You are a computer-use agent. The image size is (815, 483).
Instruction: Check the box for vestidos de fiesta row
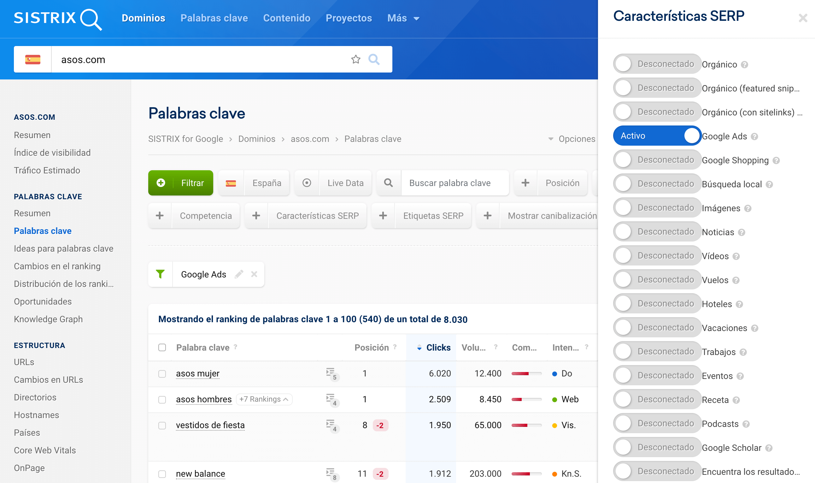[162, 425]
